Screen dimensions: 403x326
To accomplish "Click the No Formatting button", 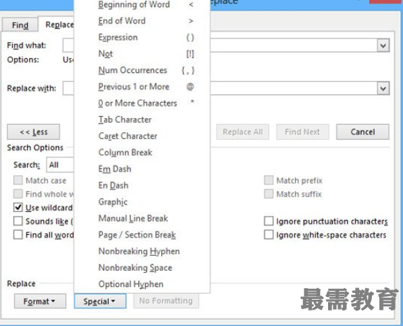I will tap(166, 300).
